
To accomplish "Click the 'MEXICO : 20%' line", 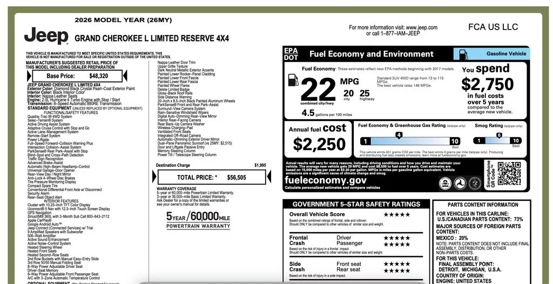I will click(452, 238).
